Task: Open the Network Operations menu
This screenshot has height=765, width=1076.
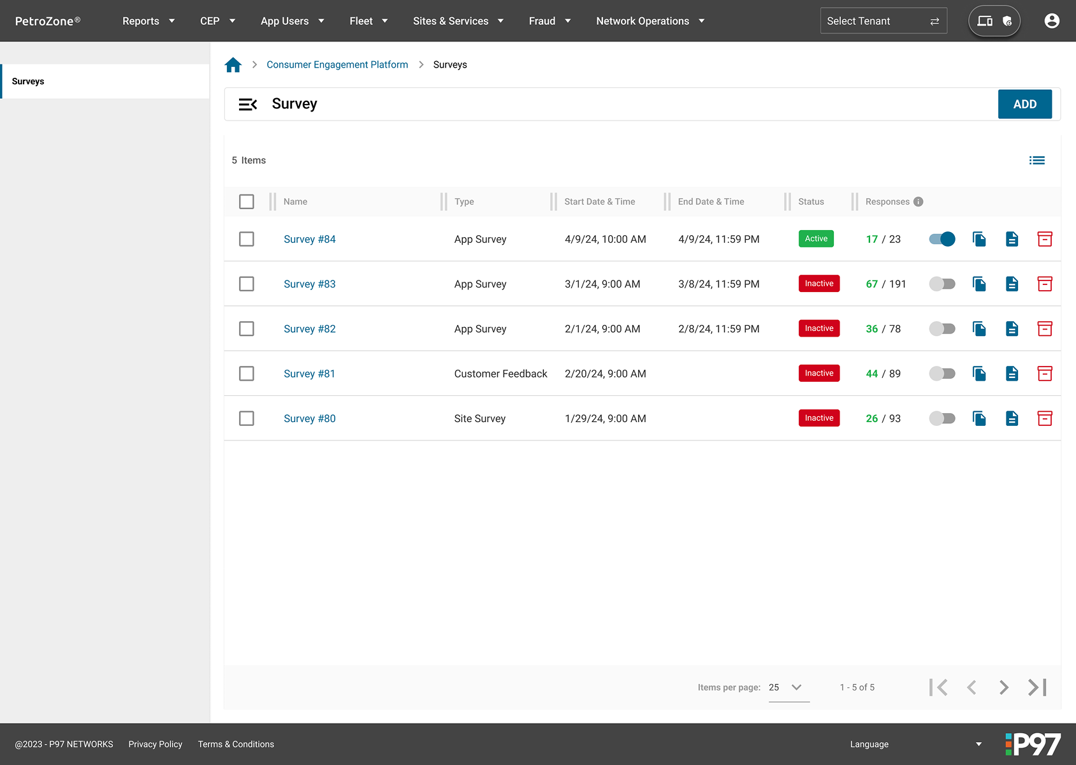Action: (x=650, y=21)
